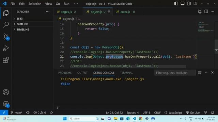
Task: Open hidden menu items ellipsis in menu bar
Action: click(x=76, y=4)
